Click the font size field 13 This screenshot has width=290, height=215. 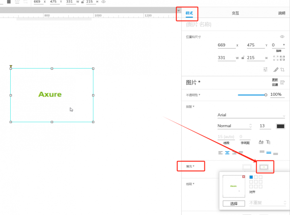265,126
